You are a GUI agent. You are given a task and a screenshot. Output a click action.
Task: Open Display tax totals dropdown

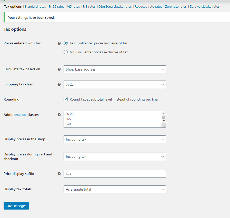tap(115, 189)
